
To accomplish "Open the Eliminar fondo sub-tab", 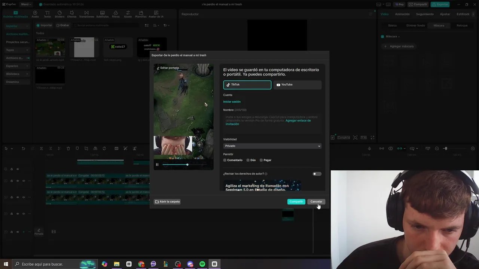I will (x=415, y=26).
